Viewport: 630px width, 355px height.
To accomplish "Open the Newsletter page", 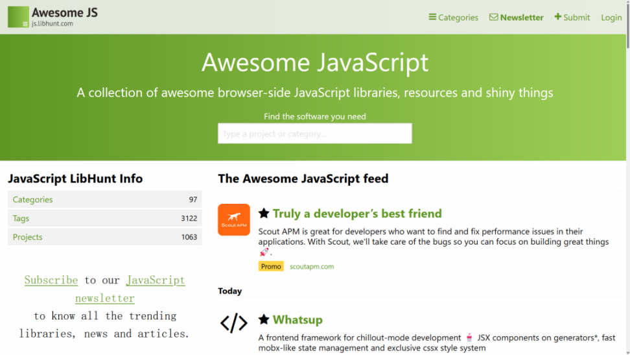I will [517, 18].
